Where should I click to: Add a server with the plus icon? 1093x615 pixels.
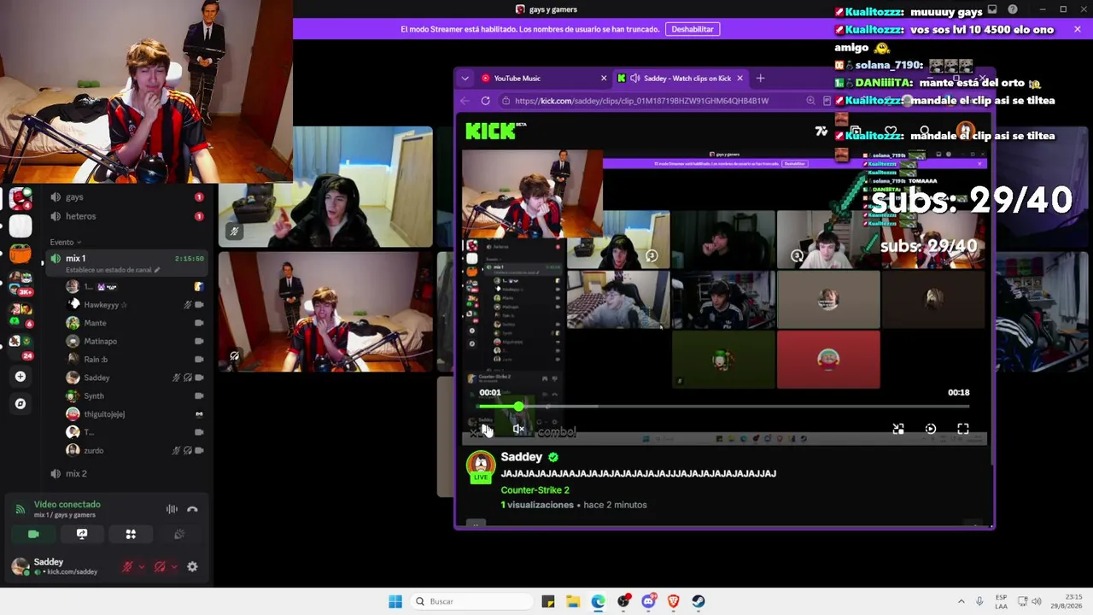pos(20,377)
